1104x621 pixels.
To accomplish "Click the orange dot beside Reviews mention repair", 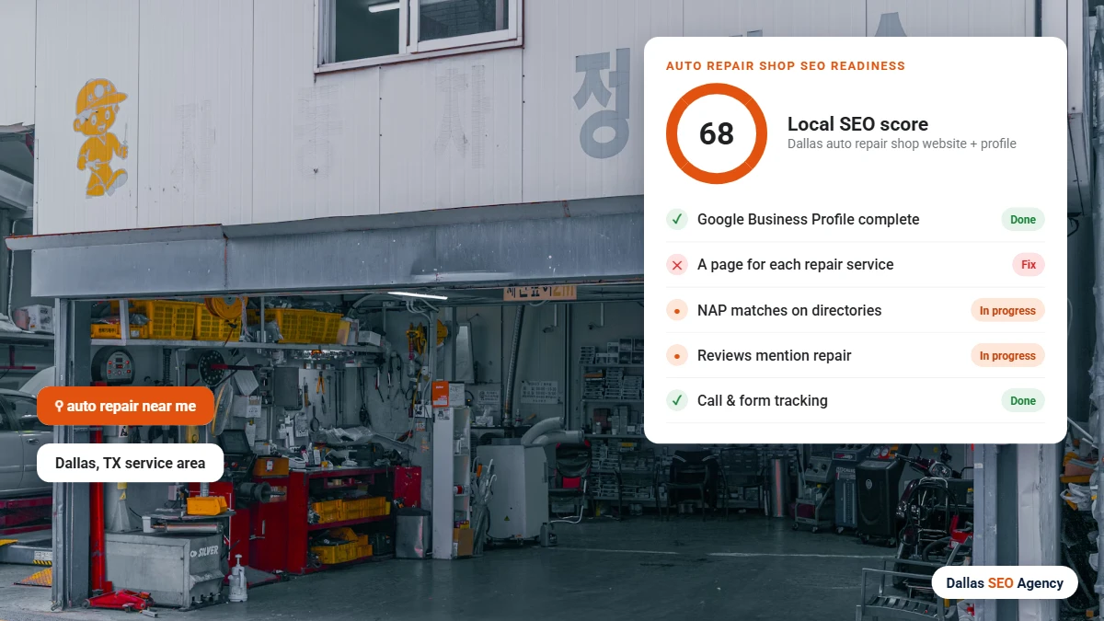I will click(x=677, y=355).
